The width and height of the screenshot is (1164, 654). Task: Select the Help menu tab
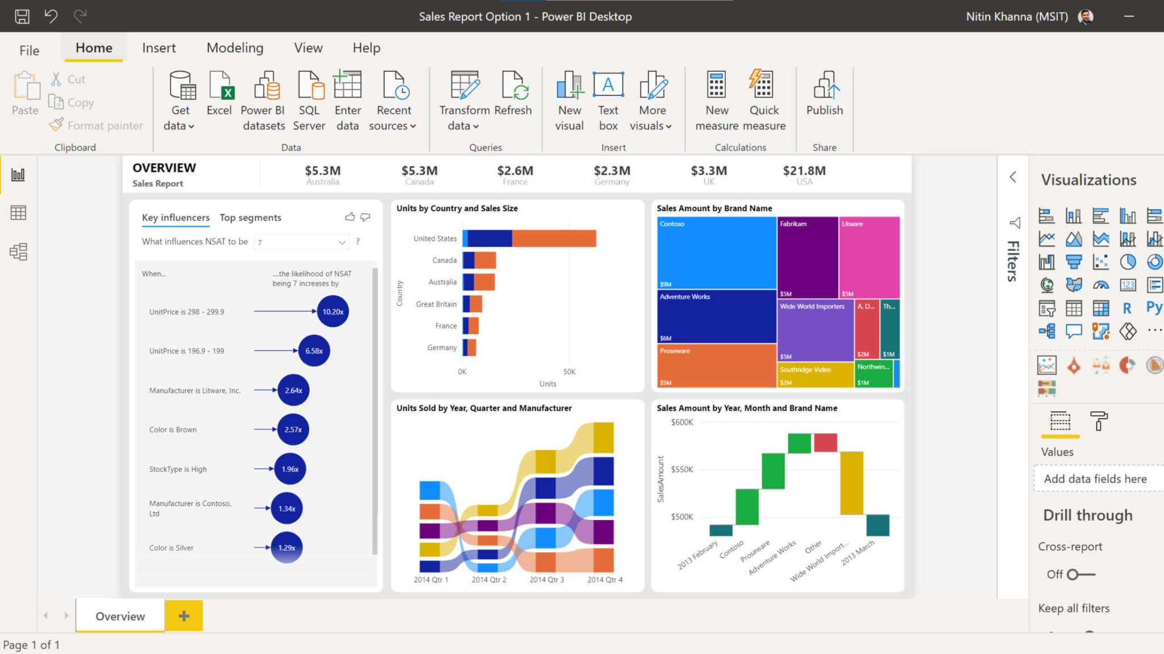(x=367, y=47)
